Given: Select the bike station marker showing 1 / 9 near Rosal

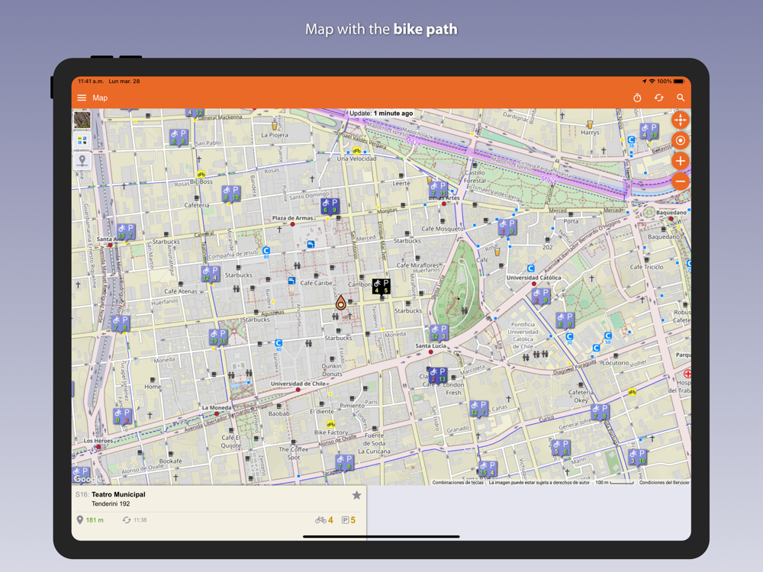Looking at the screenshot, I should [x=507, y=227].
